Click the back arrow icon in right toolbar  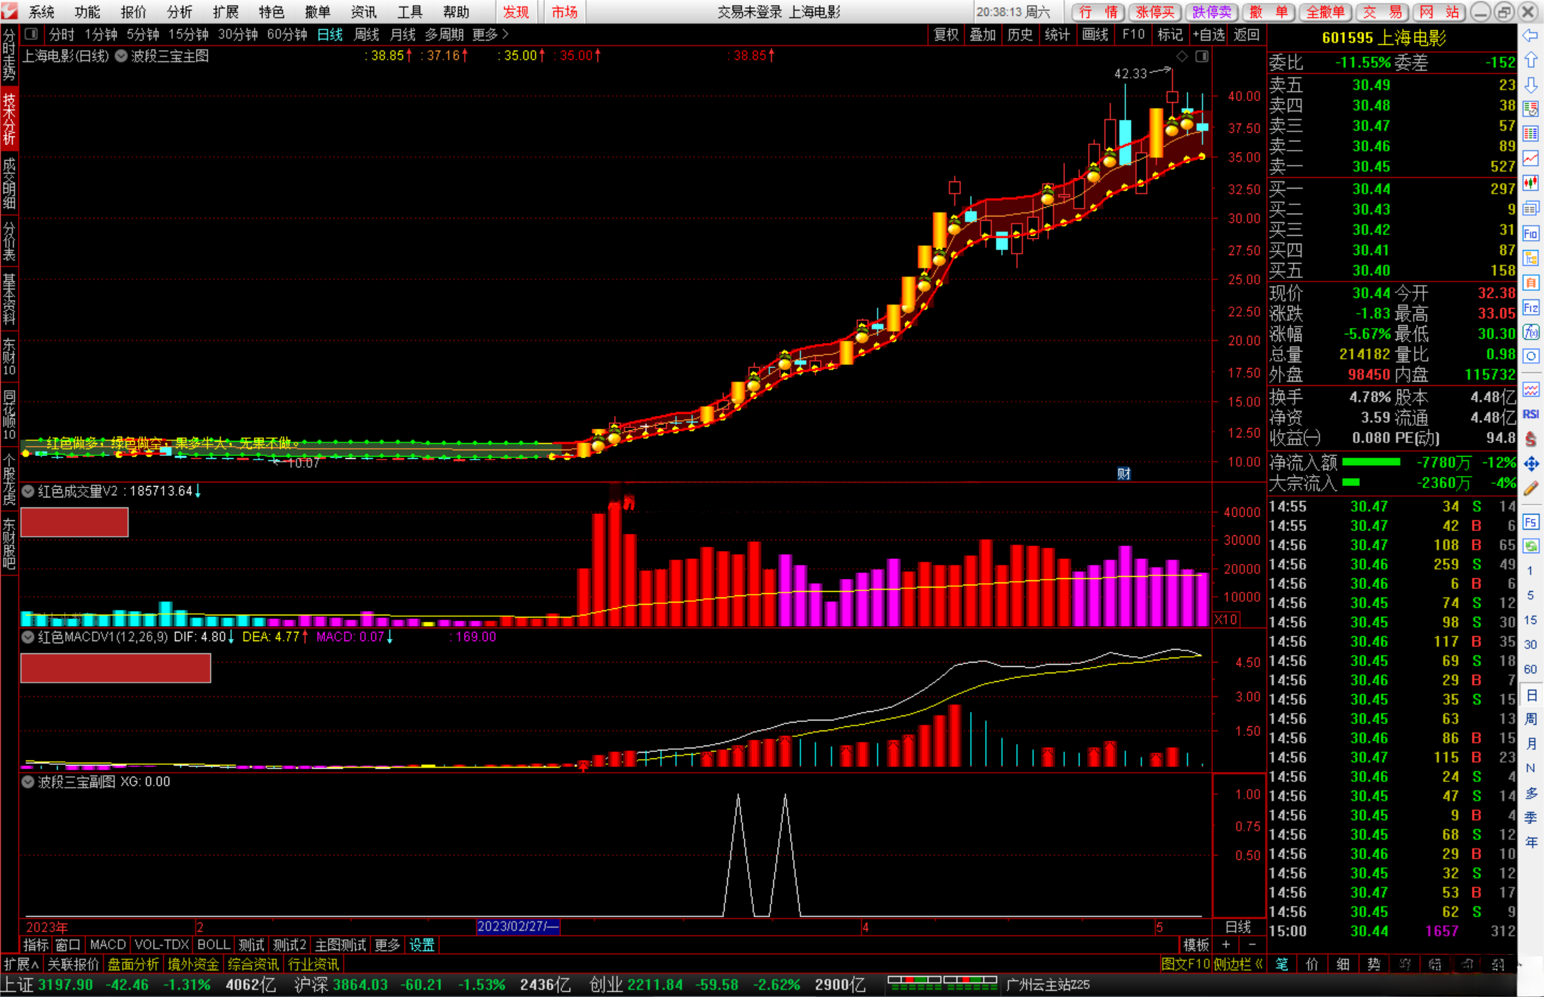(x=1530, y=36)
